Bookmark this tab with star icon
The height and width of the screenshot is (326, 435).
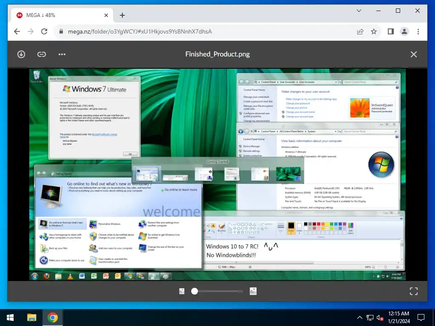(x=374, y=31)
